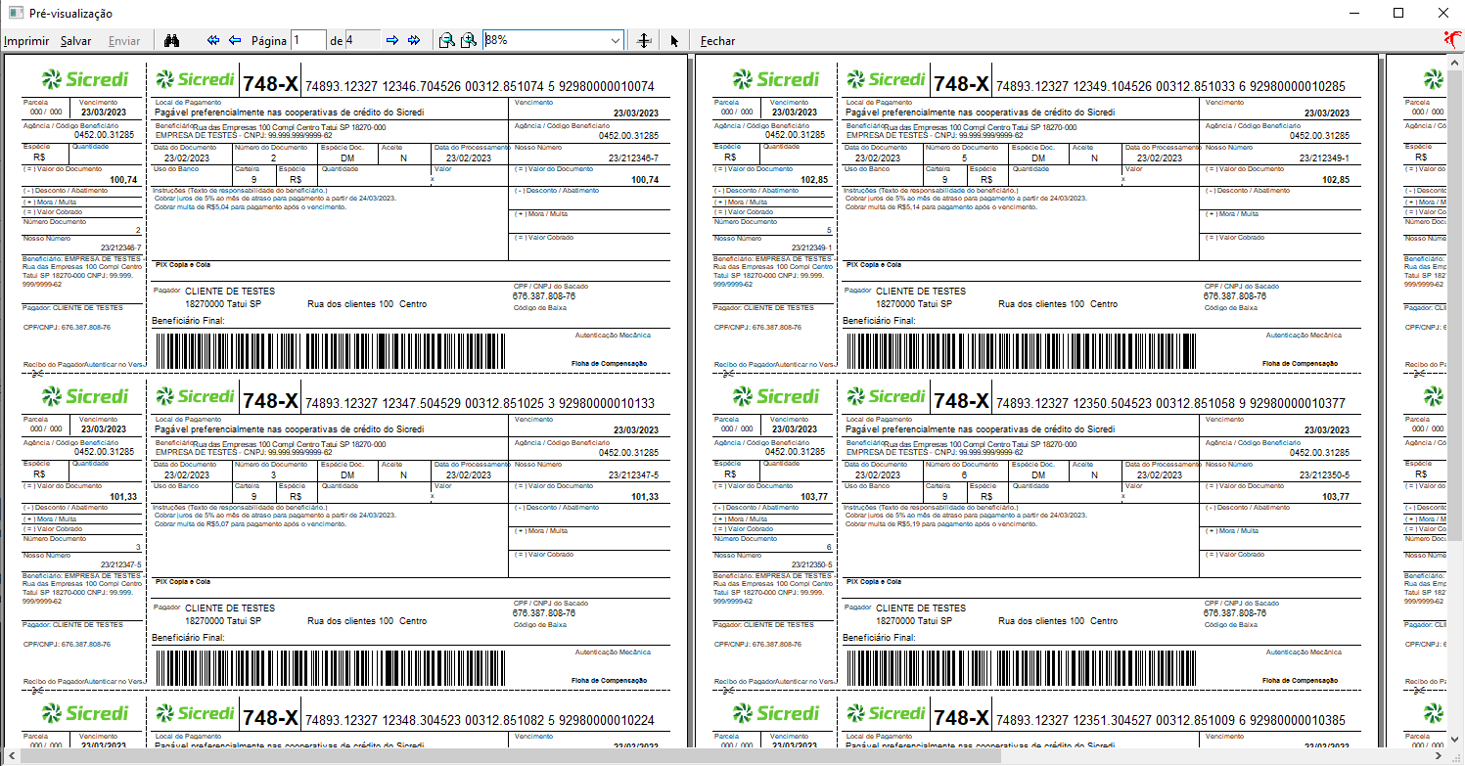
Task: Click the barcode image of first boleto
Action: (x=332, y=351)
